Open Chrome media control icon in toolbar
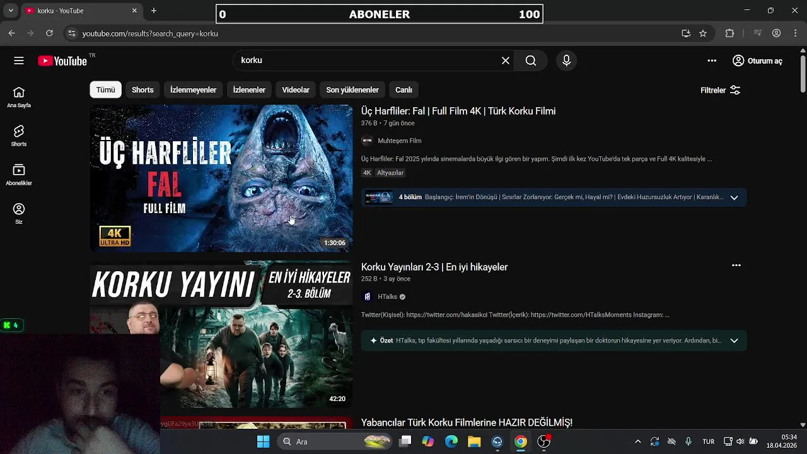807x454 pixels. coord(758,33)
